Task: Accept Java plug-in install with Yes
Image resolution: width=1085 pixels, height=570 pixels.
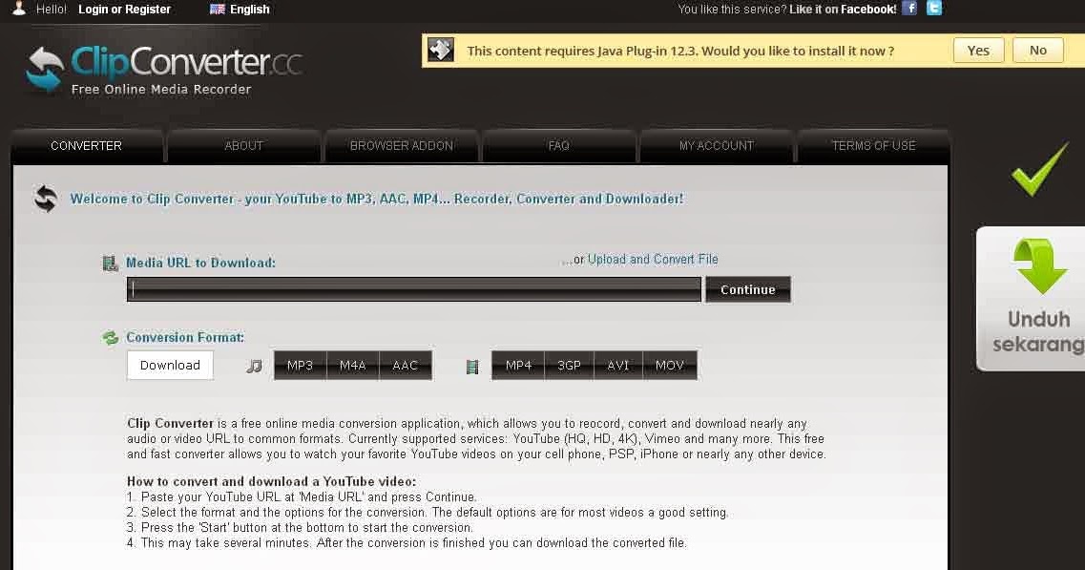Action: click(x=978, y=50)
